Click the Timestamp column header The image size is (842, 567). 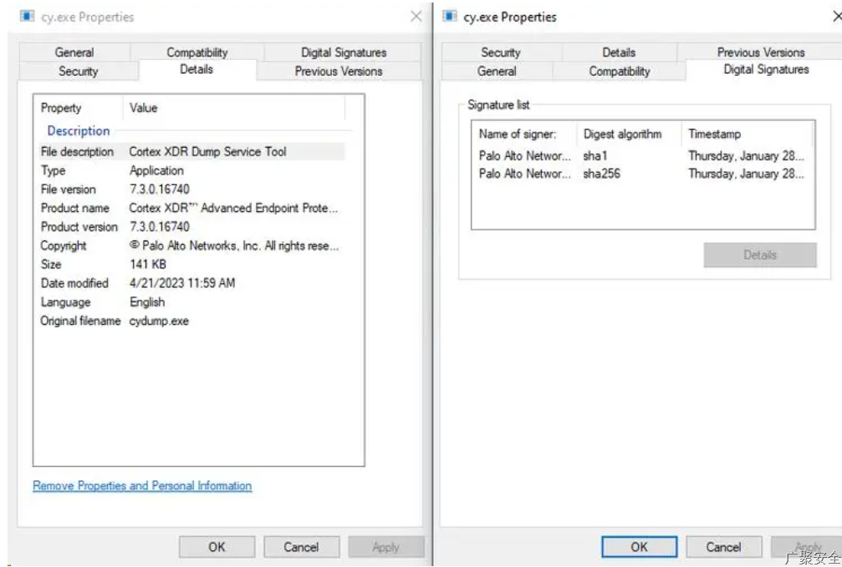coord(748,134)
